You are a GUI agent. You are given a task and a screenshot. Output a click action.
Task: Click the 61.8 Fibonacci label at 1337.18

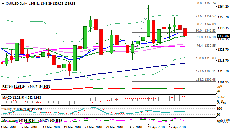click(205, 37)
